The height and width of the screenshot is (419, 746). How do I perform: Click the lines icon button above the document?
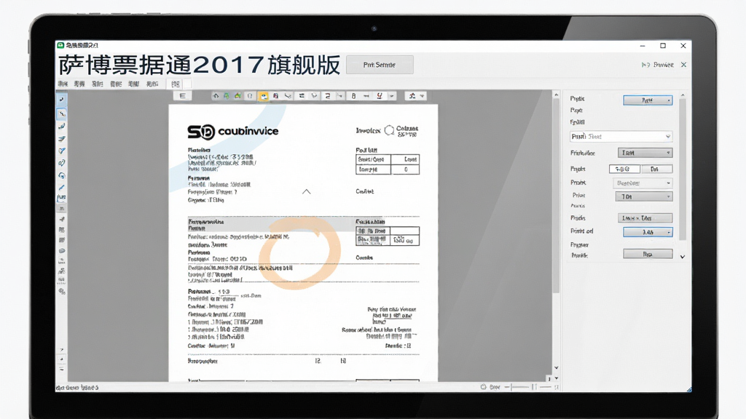coord(182,96)
